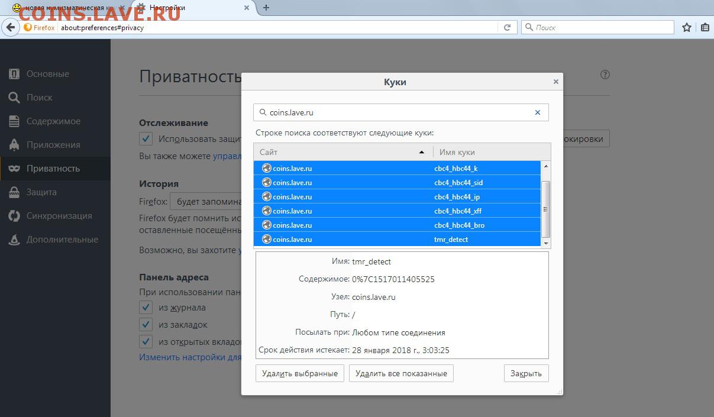The image size is (714, 417).
Task: Select the cbc4_hbc44_sid cookie row
Action: click(397, 182)
